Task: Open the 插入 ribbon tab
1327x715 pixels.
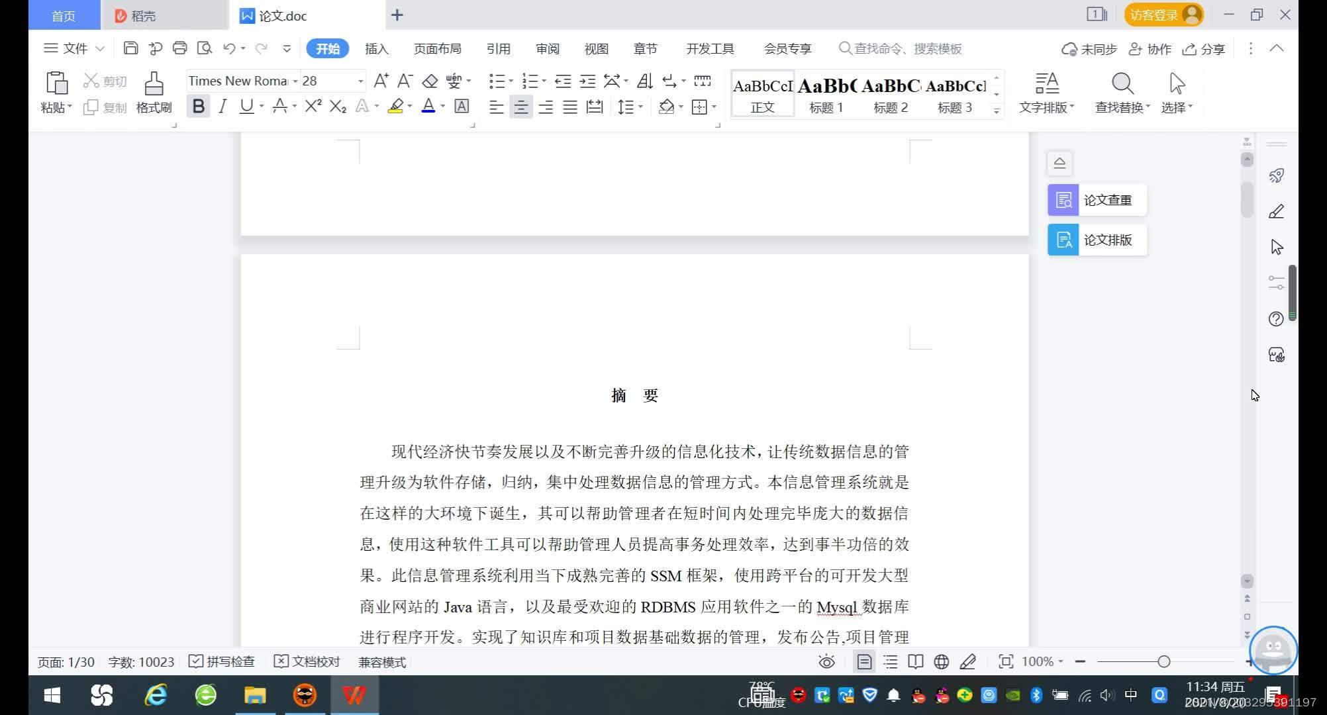Action: tap(377, 48)
